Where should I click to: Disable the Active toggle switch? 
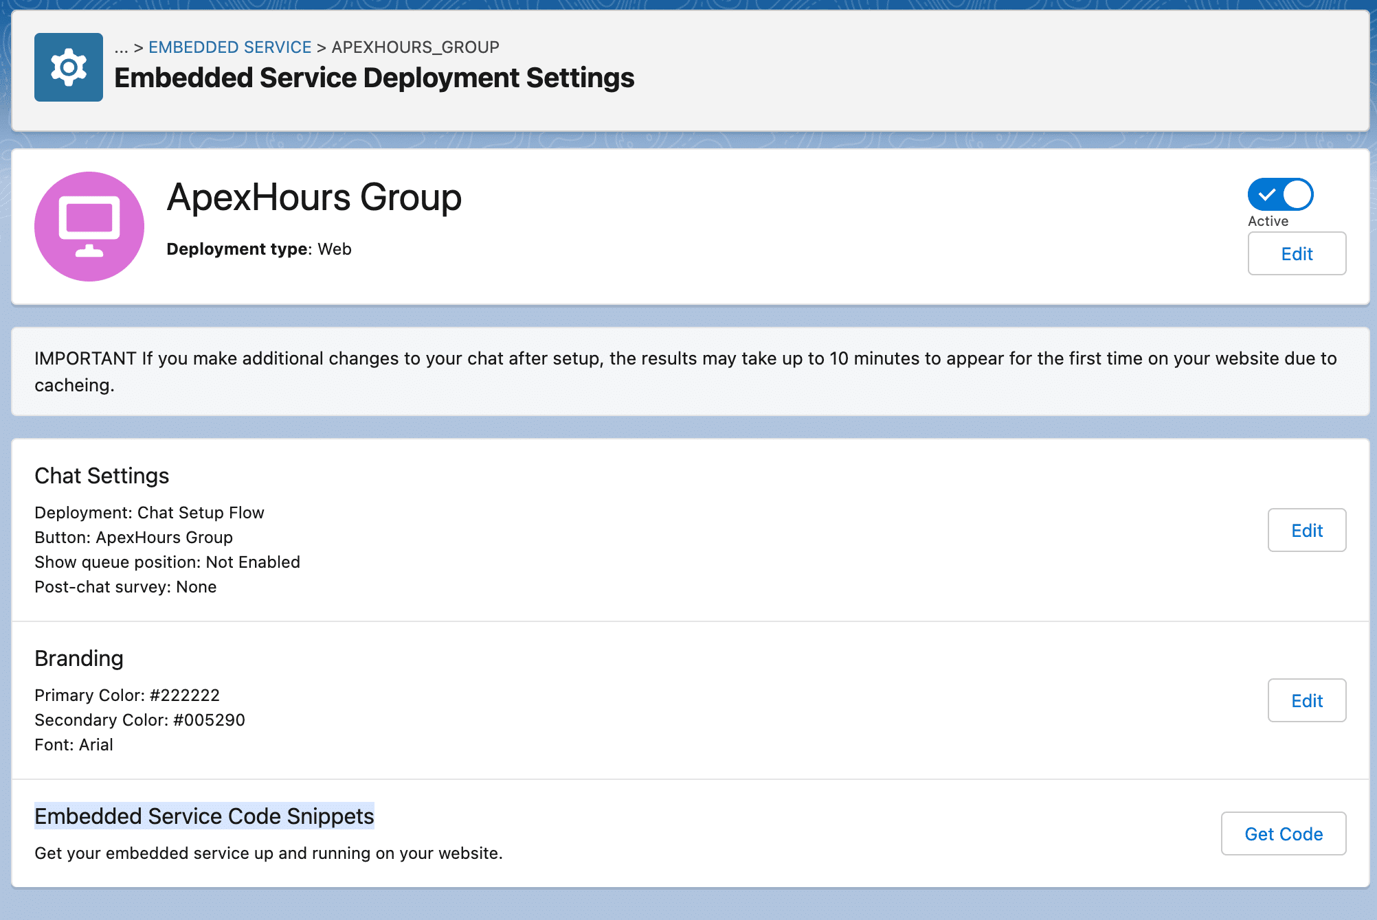1279,195
